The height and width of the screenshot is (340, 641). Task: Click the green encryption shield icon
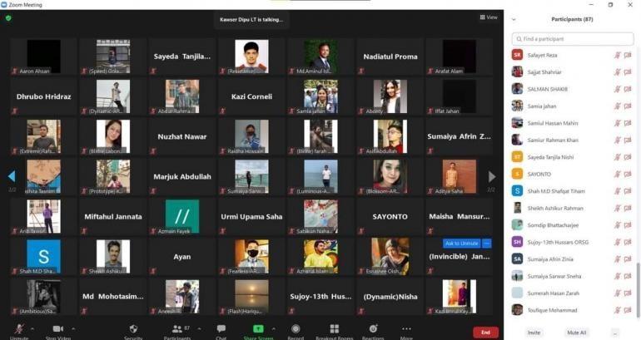coord(8,17)
